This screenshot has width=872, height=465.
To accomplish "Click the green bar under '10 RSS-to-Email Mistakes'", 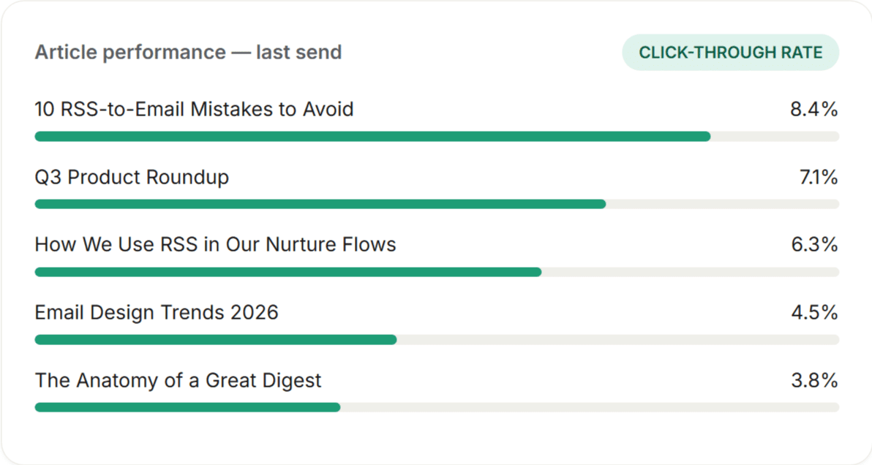I will pos(372,137).
